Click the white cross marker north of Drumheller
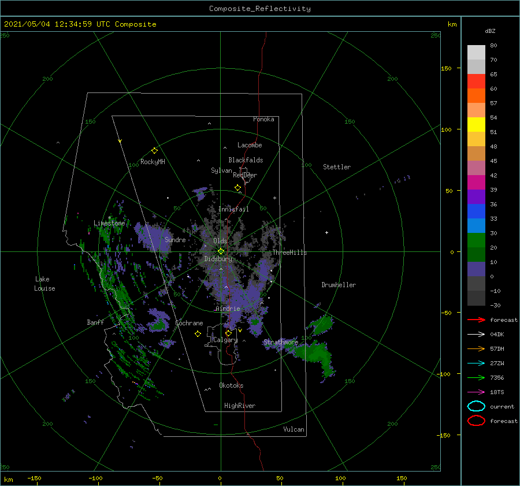This screenshot has width=520, height=486. tap(326, 232)
